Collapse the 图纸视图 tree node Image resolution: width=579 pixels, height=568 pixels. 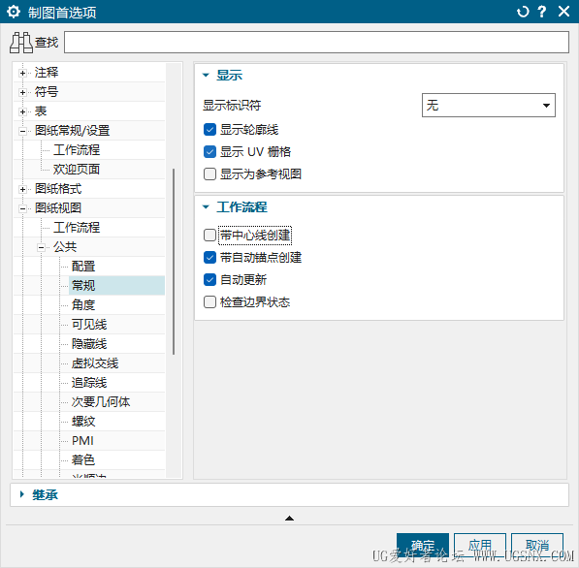pos(22,208)
